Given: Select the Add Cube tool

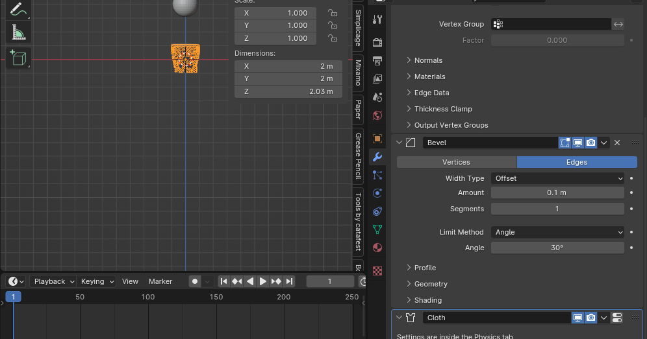Looking at the screenshot, I should pyautogui.click(x=18, y=58).
